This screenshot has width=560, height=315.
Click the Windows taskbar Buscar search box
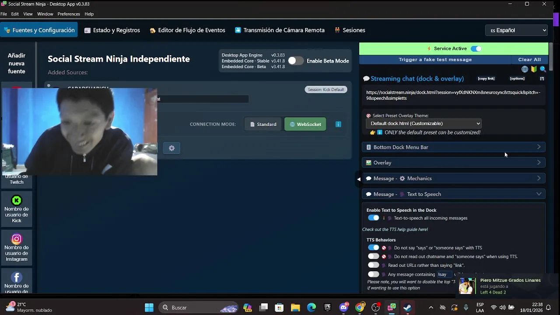(x=199, y=308)
